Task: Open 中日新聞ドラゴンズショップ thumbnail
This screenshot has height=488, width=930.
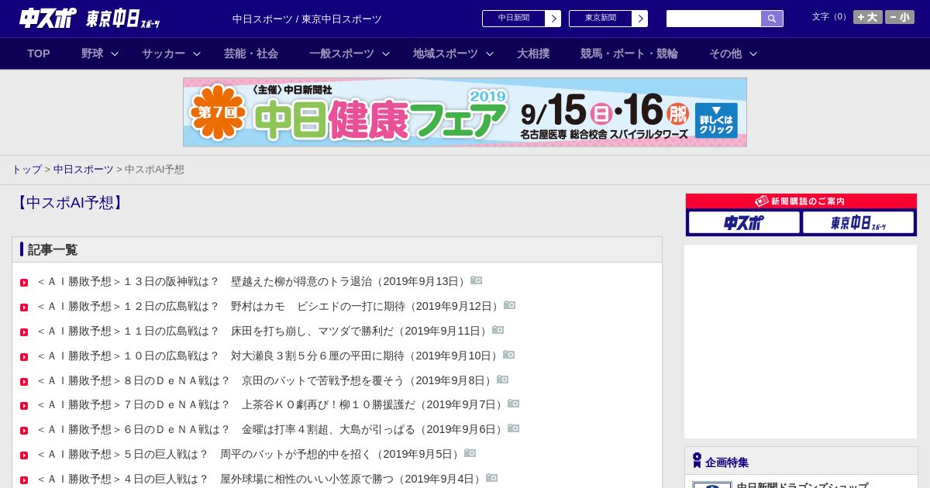Action: 712,485
